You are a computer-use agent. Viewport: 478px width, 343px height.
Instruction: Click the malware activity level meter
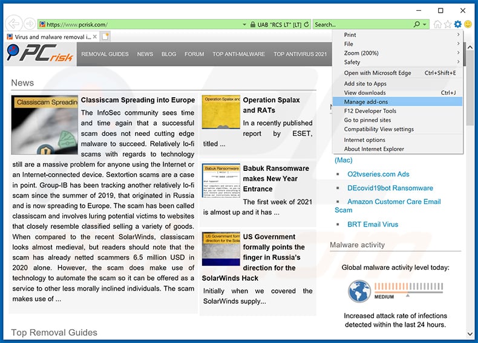408,290
